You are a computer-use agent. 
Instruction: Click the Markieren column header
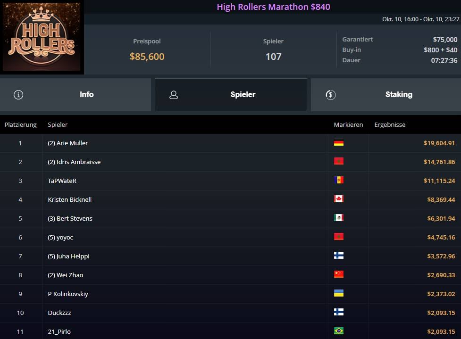pyautogui.click(x=348, y=125)
